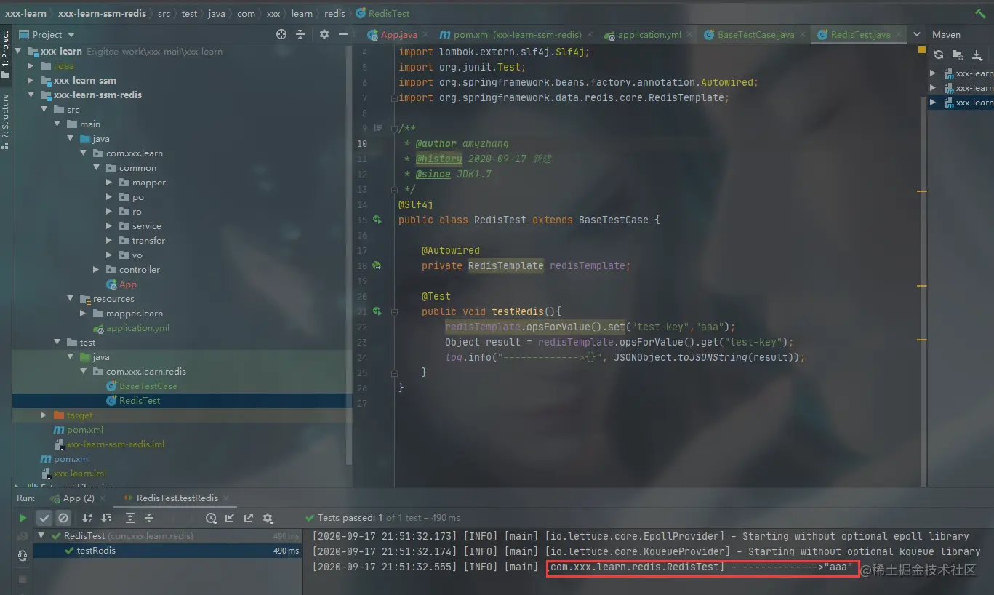This screenshot has height=595, width=994.
Task: Click run gutter icon beside class RedisTest
Action: (377, 220)
